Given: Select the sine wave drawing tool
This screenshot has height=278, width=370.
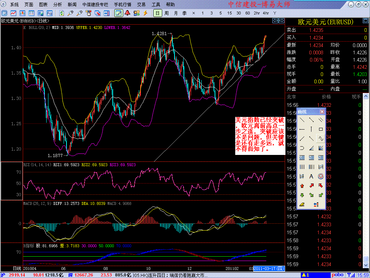Looking at the screenshot, I should tap(320, 138).
